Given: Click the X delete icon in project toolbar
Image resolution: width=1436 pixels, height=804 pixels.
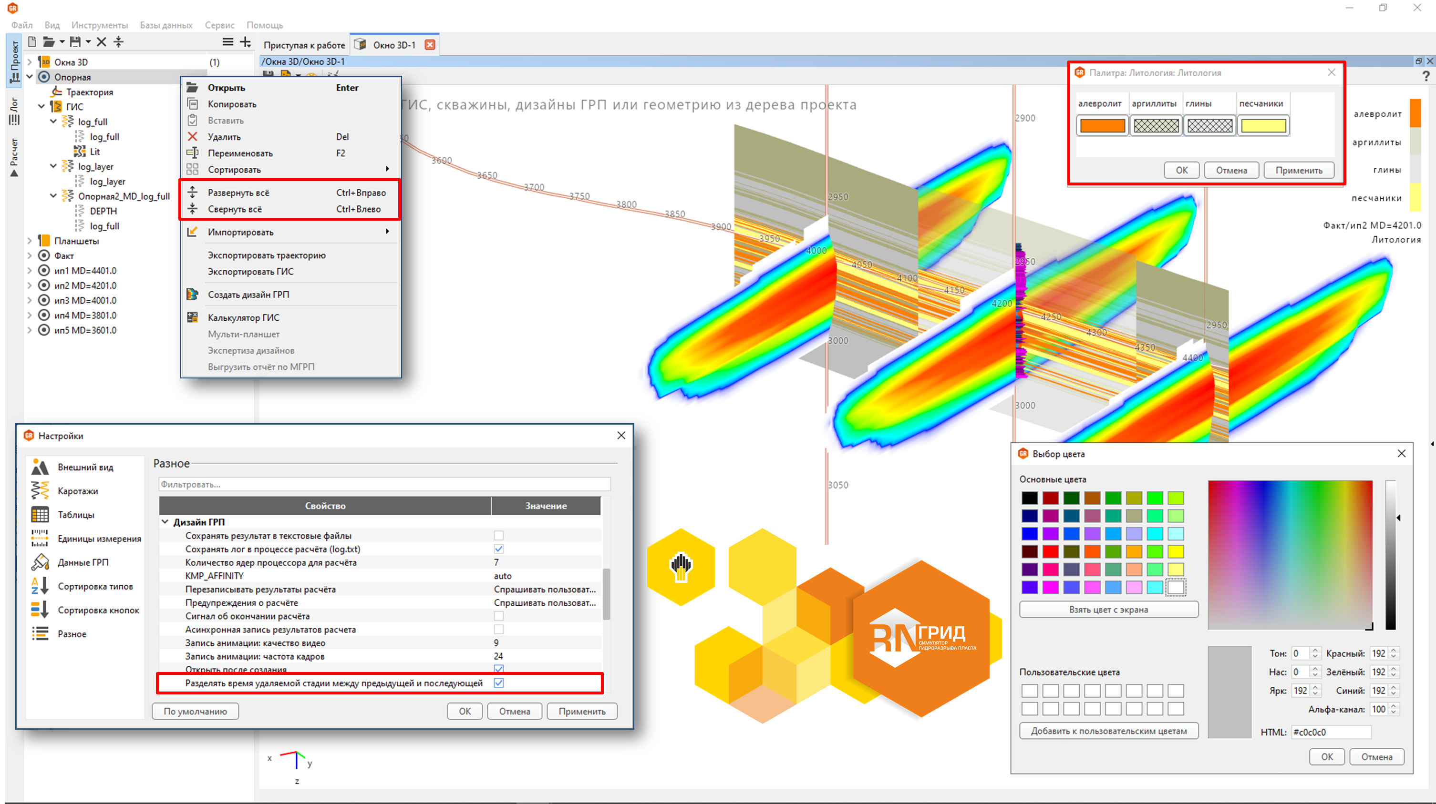Looking at the screenshot, I should pos(102,42).
